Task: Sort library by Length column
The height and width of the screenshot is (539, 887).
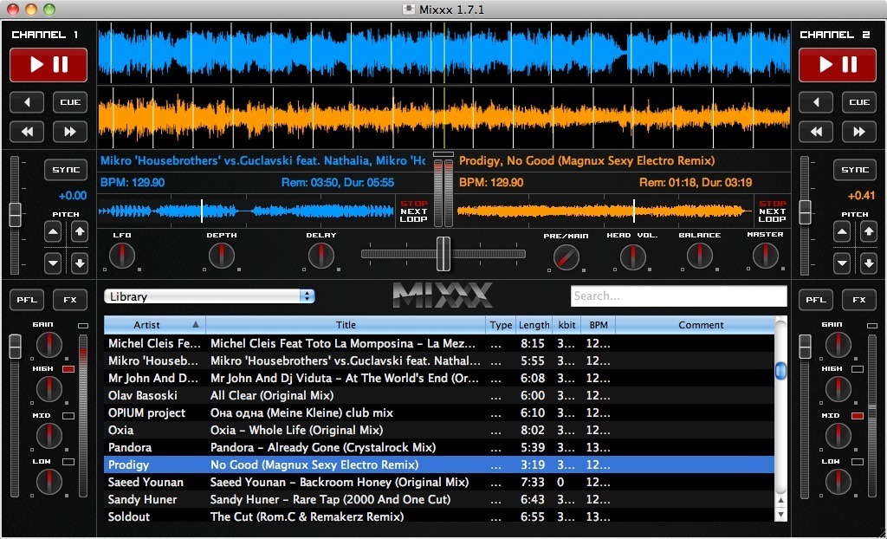Action: coord(534,325)
